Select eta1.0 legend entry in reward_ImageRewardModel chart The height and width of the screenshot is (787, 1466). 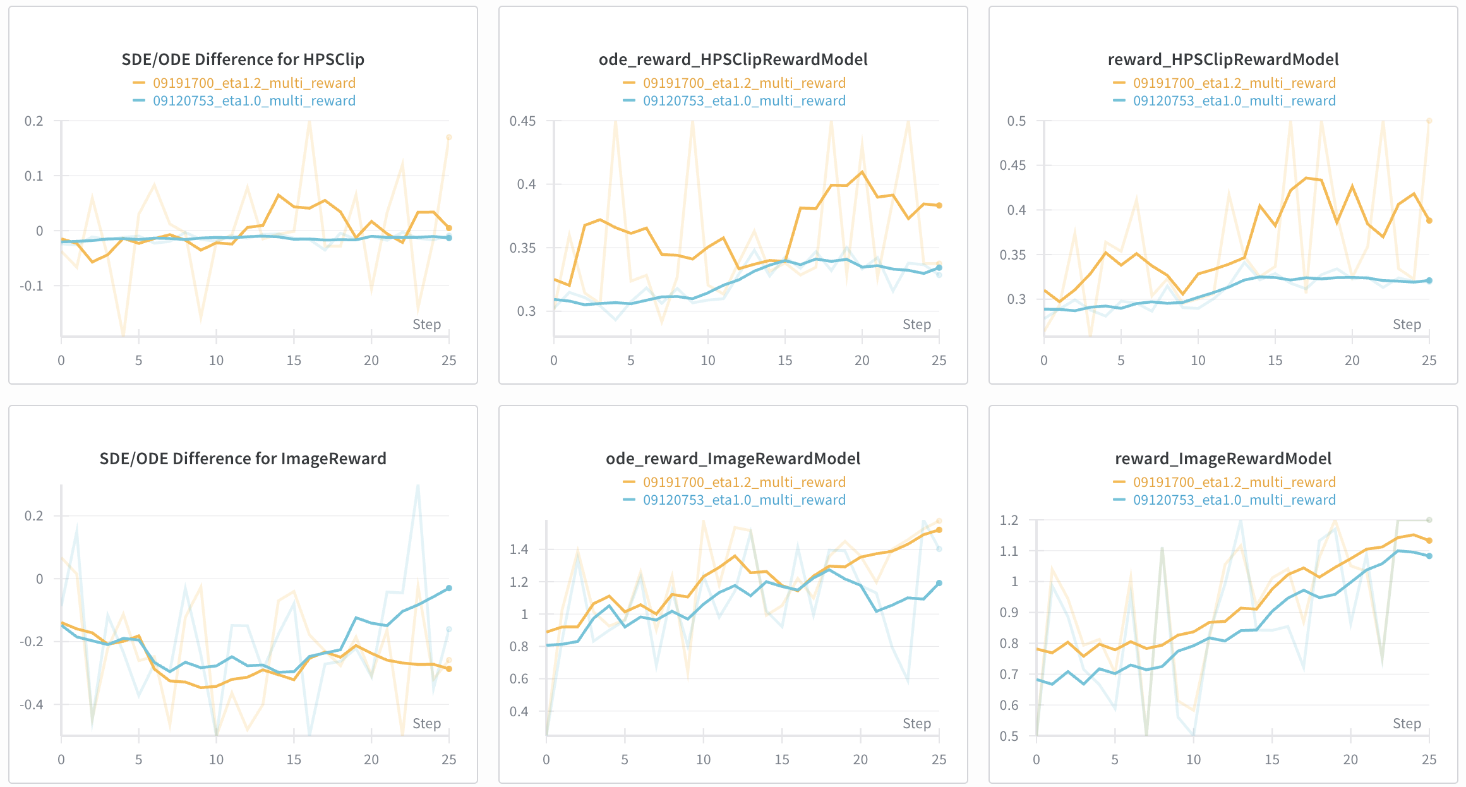coord(1234,500)
